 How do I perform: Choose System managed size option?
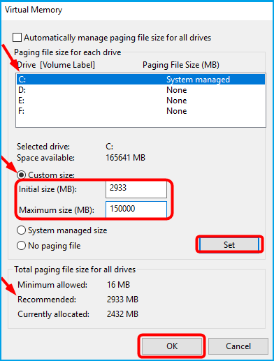[x=21, y=230]
